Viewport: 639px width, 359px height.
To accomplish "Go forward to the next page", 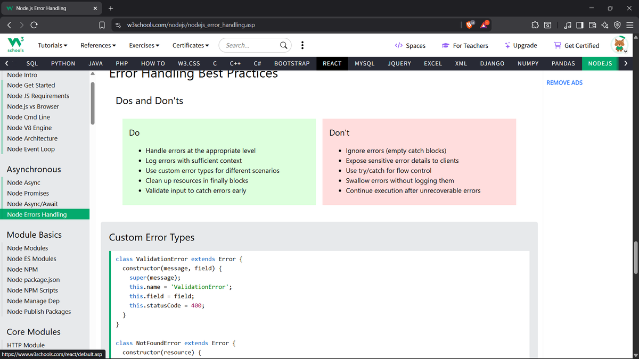I will 22,25.
